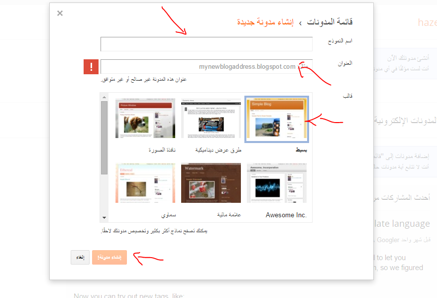Click the بسيط template label
The image size is (437, 298).
tap(301, 150)
